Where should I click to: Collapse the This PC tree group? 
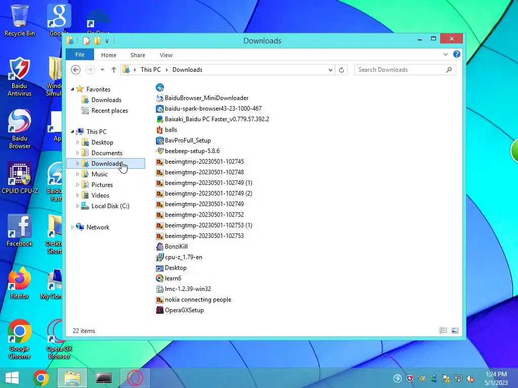(72, 132)
